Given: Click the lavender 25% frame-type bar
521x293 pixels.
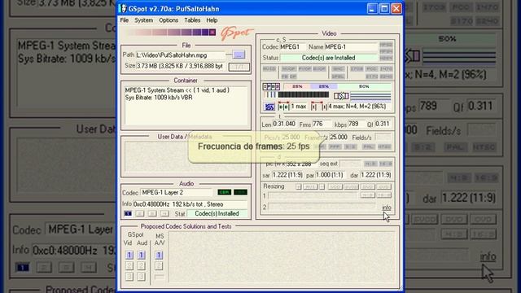Looking at the screenshot, I should coord(324,86).
